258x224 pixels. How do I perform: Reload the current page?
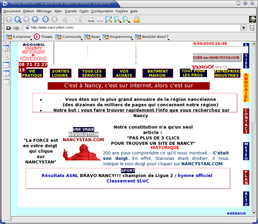coord(46,19)
